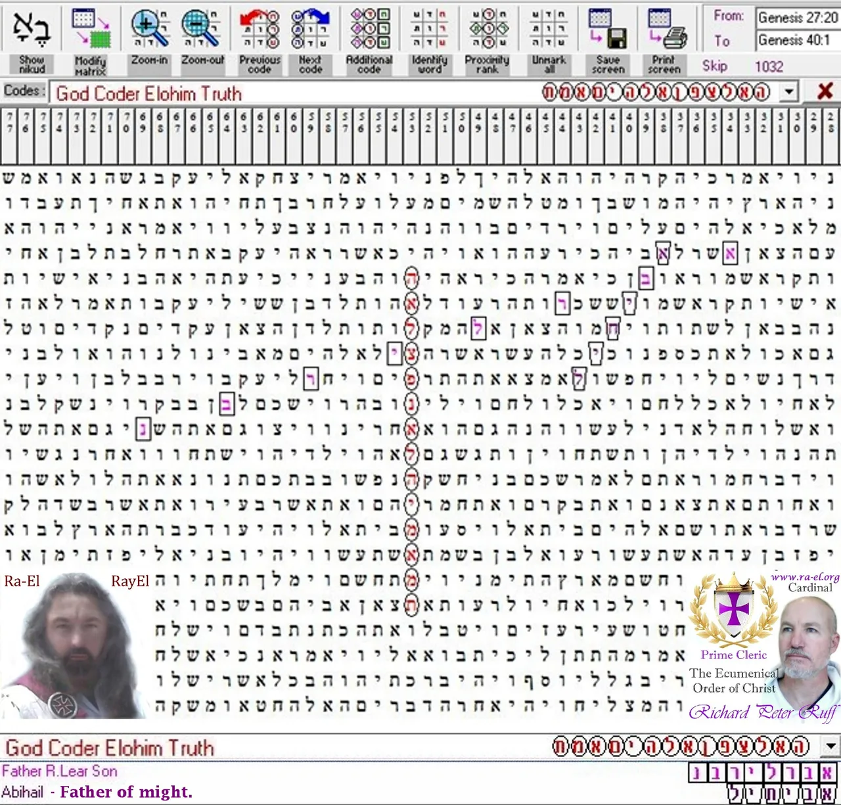Click the Prime Cleric caption
The image size is (841, 805).
[x=733, y=655]
